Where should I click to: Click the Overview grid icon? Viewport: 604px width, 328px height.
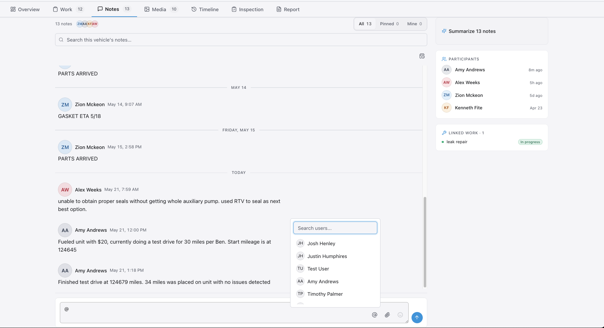(13, 9)
